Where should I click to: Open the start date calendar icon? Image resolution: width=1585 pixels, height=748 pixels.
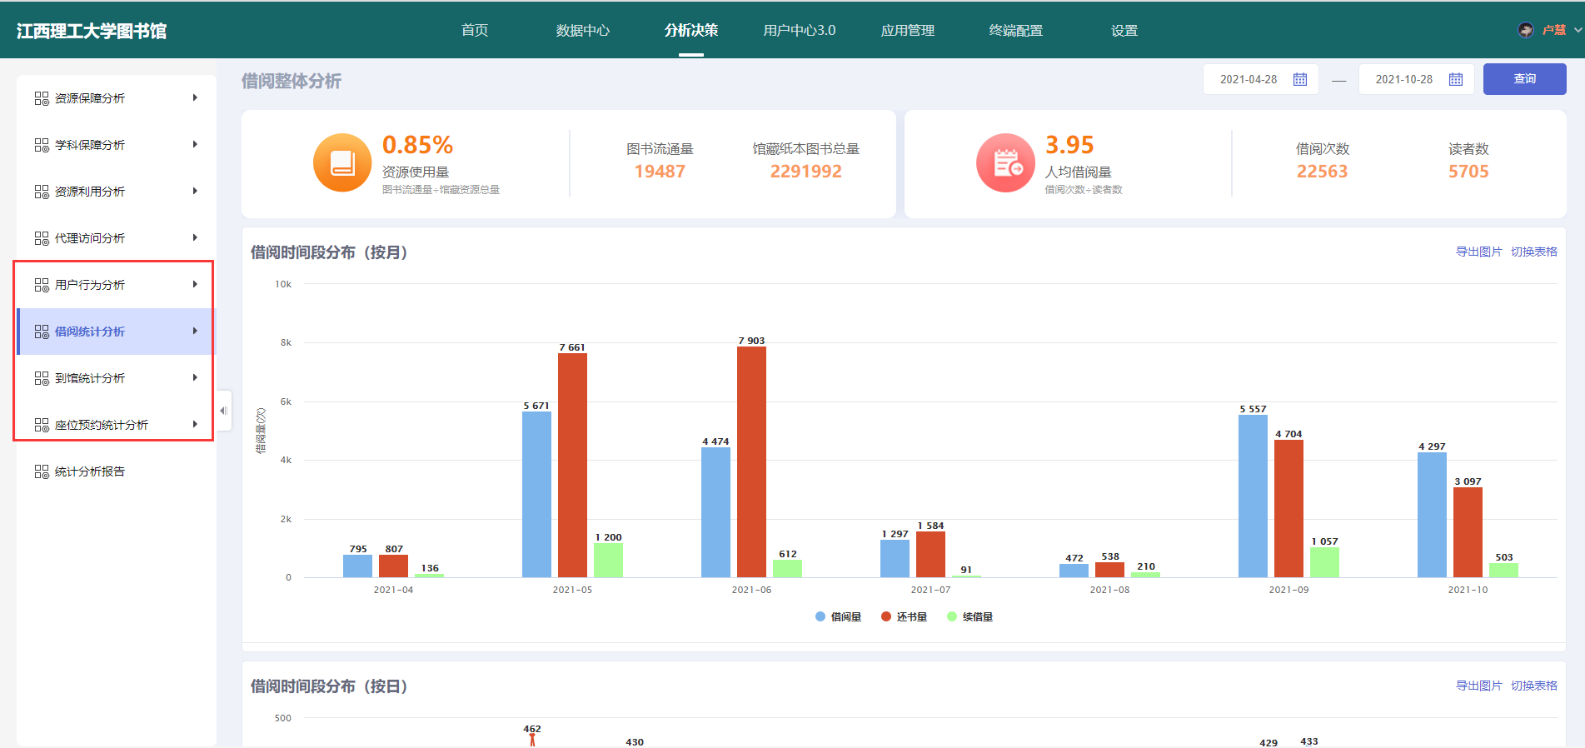[1300, 79]
